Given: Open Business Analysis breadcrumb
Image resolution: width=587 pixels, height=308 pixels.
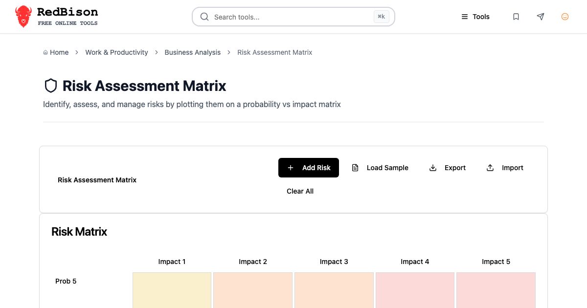Looking at the screenshot, I should [x=193, y=52].
